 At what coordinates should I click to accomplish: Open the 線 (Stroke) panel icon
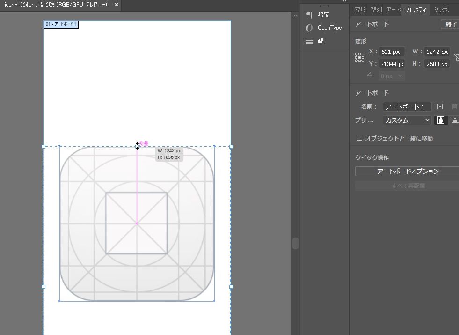click(309, 41)
